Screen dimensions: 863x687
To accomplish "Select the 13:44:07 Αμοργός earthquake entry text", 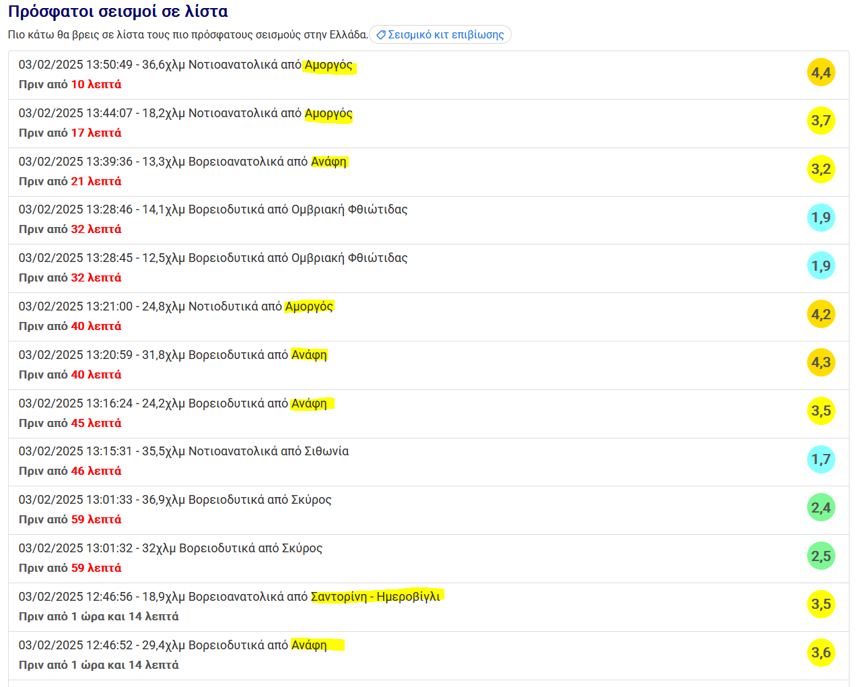I will pyautogui.click(x=186, y=113).
